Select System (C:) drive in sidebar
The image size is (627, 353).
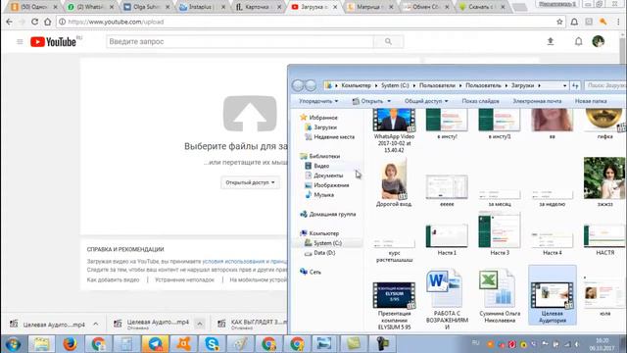[x=323, y=243]
